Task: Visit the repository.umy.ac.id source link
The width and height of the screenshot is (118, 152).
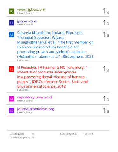Action: click(x=35, y=97)
